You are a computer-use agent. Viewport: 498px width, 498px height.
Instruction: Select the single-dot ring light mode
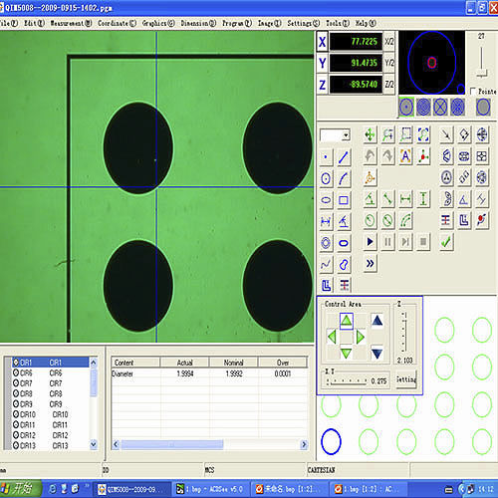tap(406, 108)
